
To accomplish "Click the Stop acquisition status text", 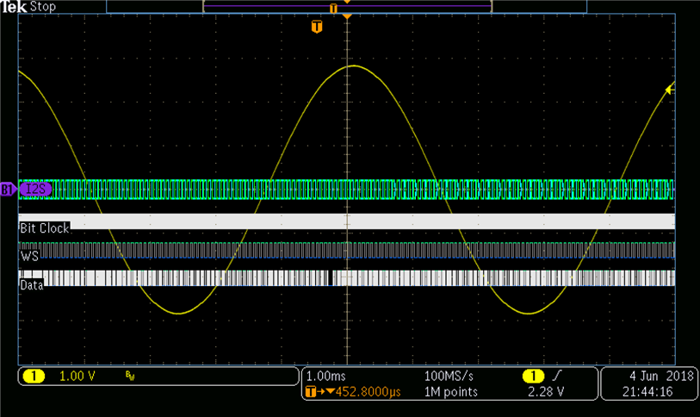I will point(42,7).
